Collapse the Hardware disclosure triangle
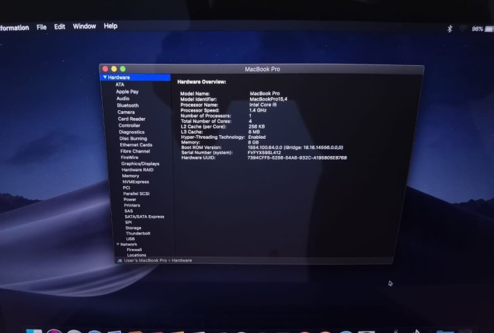The height and width of the screenshot is (333, 494). pyautogui.click(x=105, y=78)
